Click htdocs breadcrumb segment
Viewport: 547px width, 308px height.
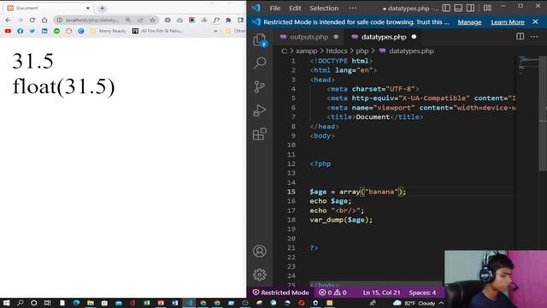(337, 51)
